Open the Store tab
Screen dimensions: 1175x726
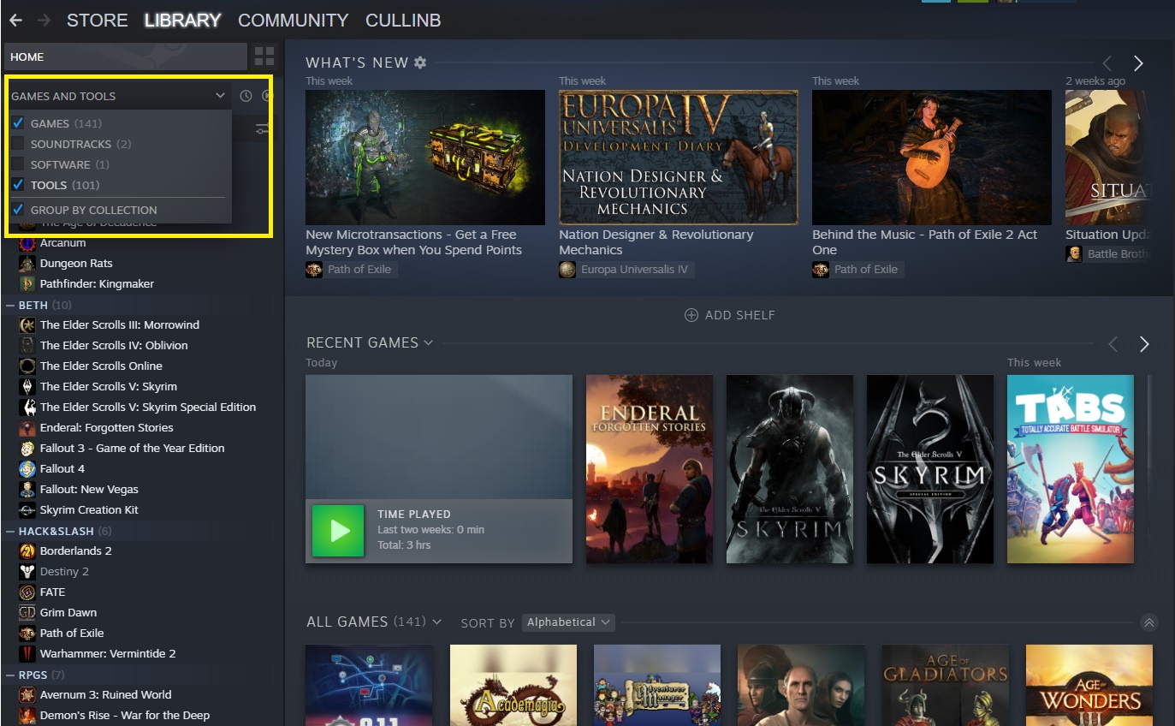pos(98,20)
